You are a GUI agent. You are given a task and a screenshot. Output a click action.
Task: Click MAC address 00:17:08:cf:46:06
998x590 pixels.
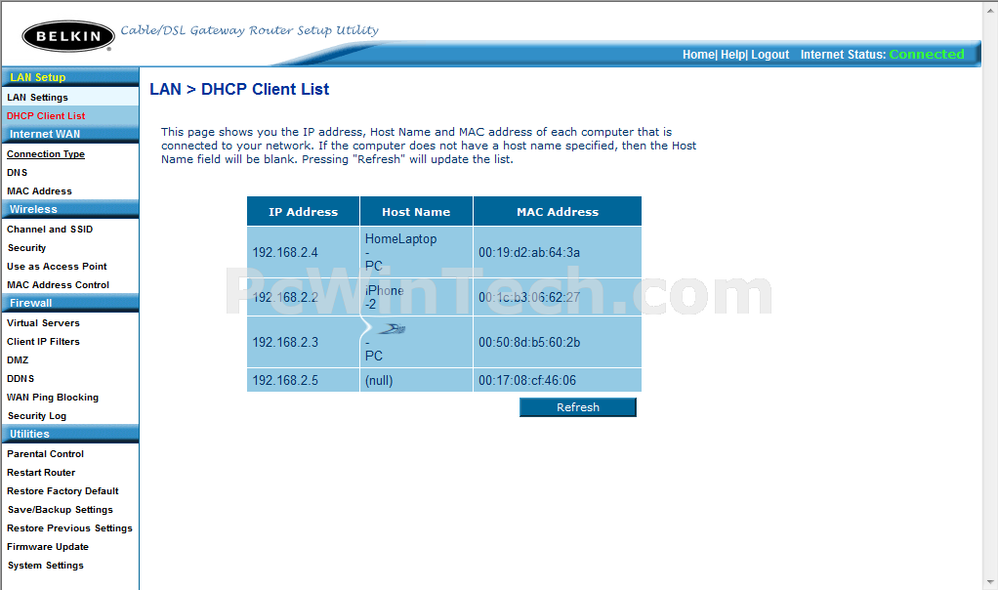[527, 381]
